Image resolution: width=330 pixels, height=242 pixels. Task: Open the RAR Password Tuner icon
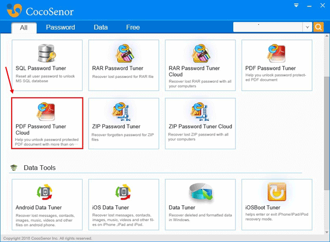point(125,53)
